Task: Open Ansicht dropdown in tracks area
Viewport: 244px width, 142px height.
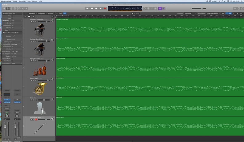Action: (51, 13)
